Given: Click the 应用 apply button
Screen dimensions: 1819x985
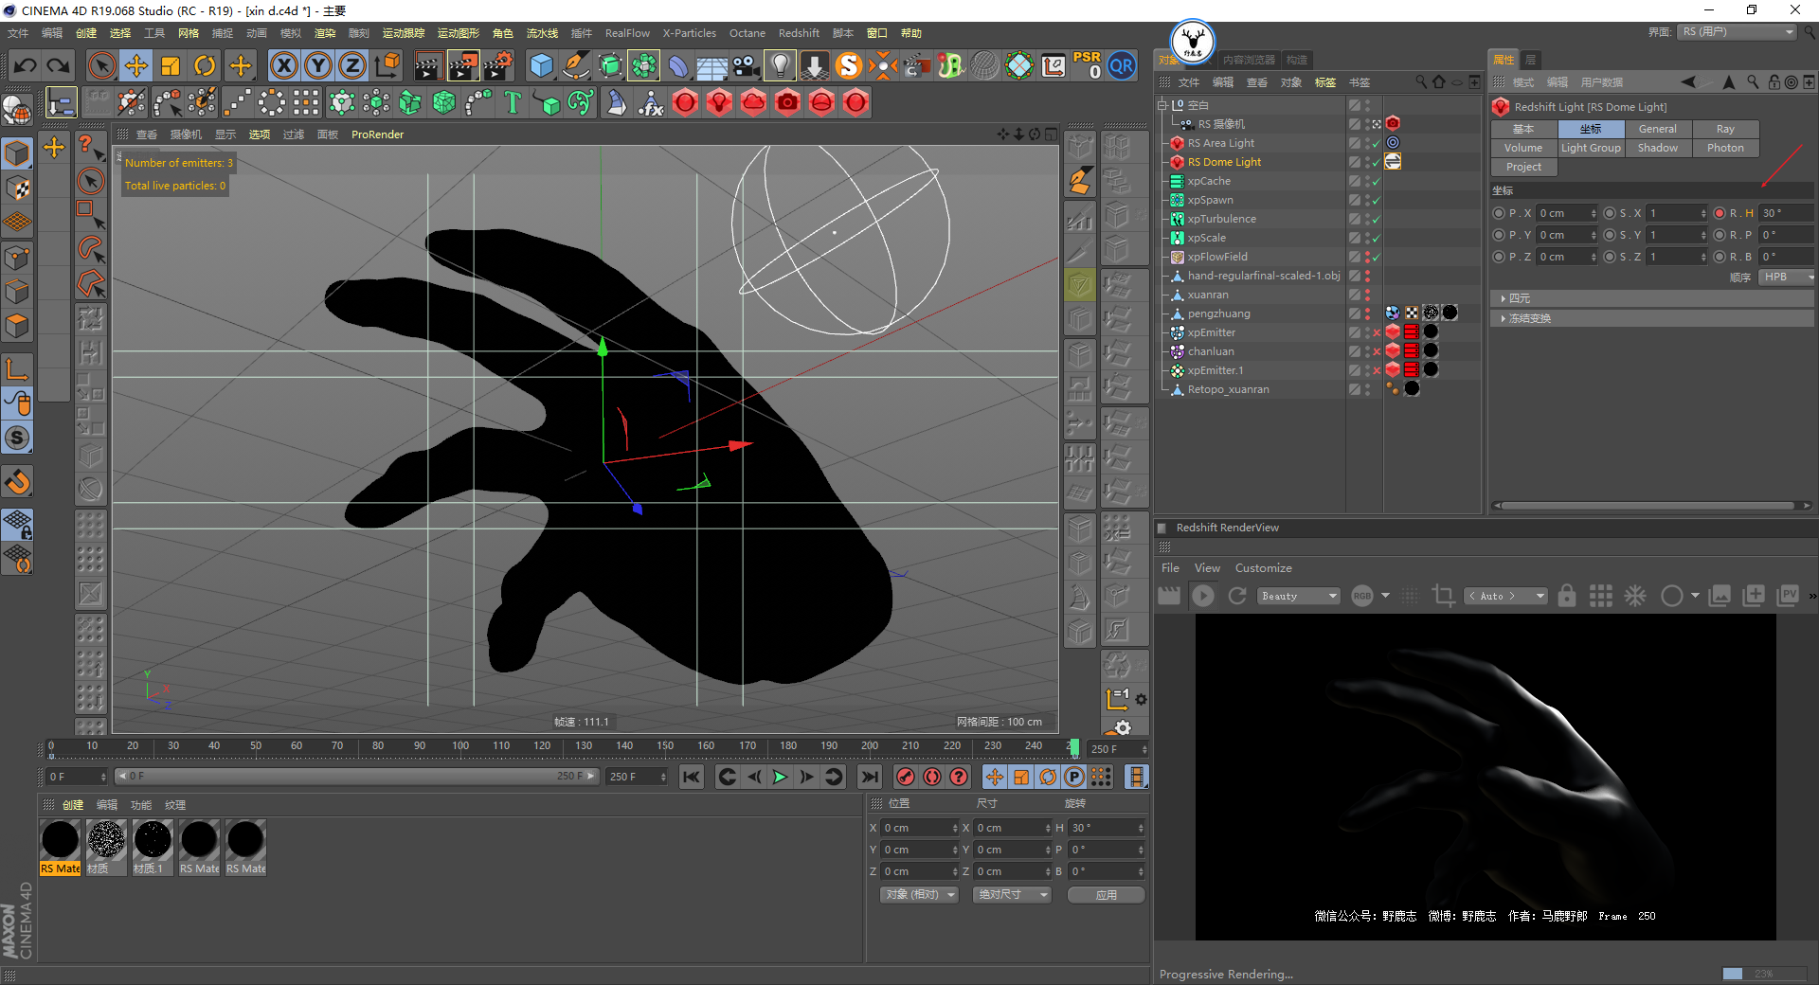Looking at the screenshot, I should point(1106,895).
